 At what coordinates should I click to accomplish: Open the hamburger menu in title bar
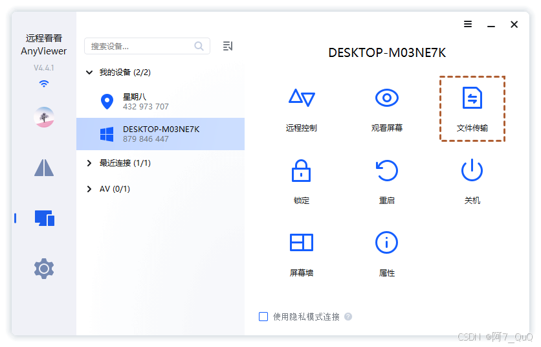tap(468, 24)
